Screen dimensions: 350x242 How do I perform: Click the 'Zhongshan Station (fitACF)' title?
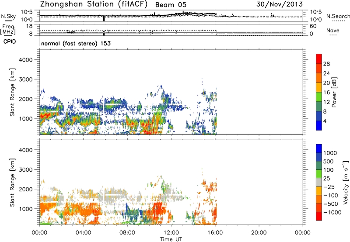click(94, 4)
